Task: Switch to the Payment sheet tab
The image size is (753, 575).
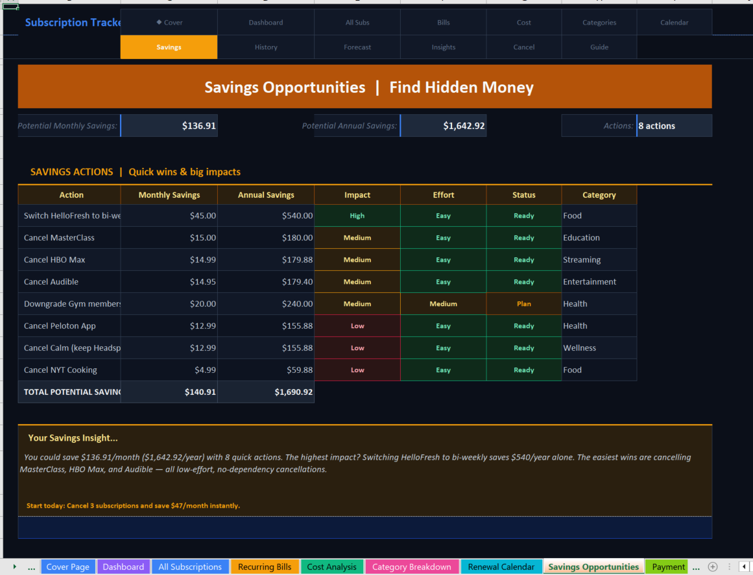Action: click(x=668, y=567)
